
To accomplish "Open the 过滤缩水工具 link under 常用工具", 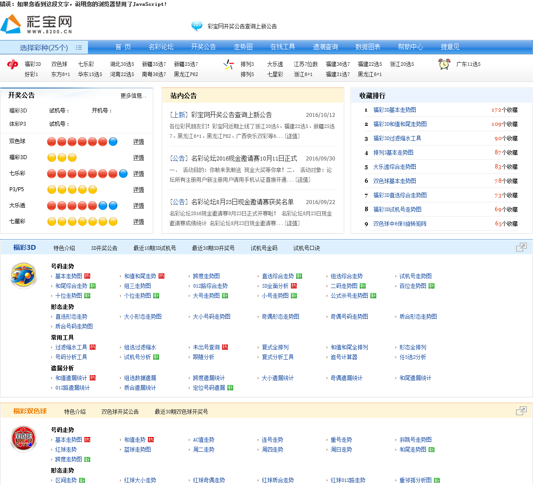I will [x=71, y=347].
